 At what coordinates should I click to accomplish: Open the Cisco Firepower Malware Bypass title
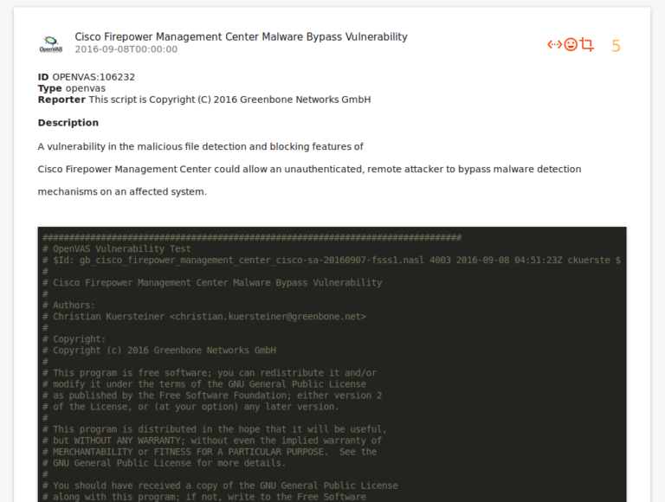tap(241, 36)
